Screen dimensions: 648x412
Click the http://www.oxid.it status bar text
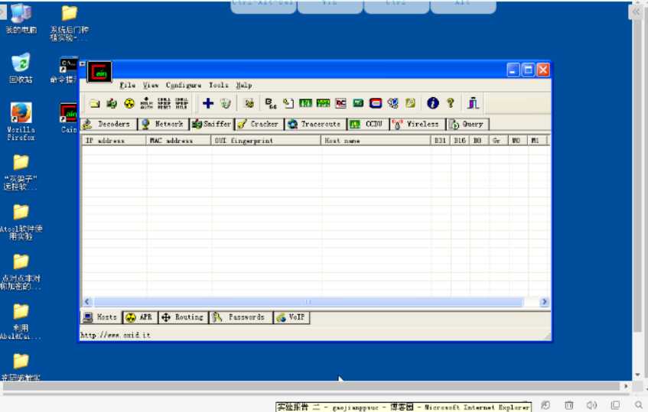[116, 335]
